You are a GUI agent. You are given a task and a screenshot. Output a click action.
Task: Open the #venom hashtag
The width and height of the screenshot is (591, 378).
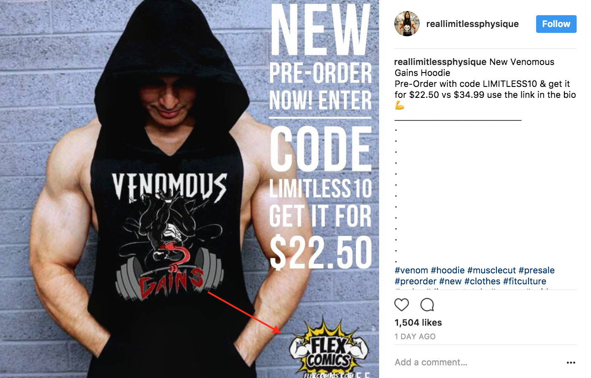[411, 270]
